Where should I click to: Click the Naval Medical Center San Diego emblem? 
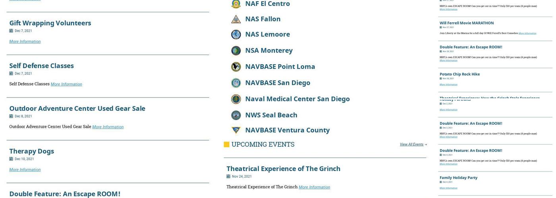[236, 99]
